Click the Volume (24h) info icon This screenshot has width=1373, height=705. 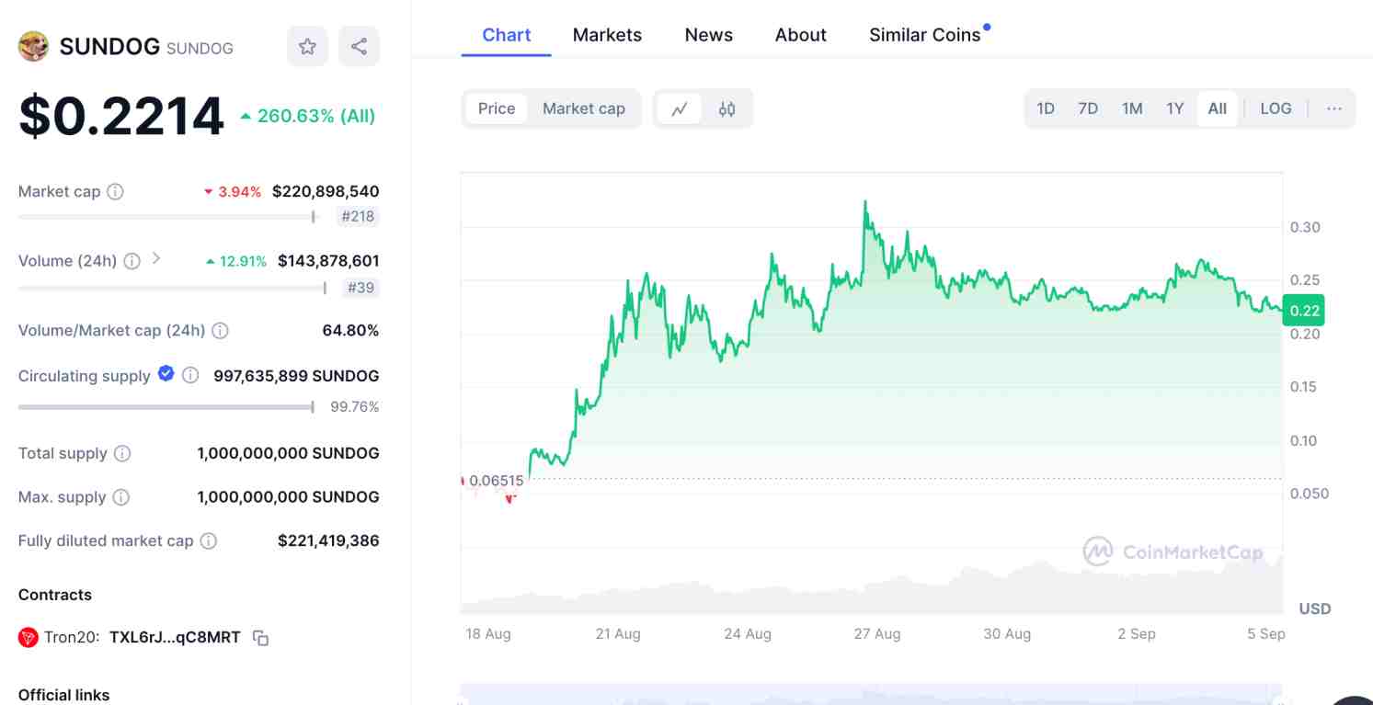(132, 261)
